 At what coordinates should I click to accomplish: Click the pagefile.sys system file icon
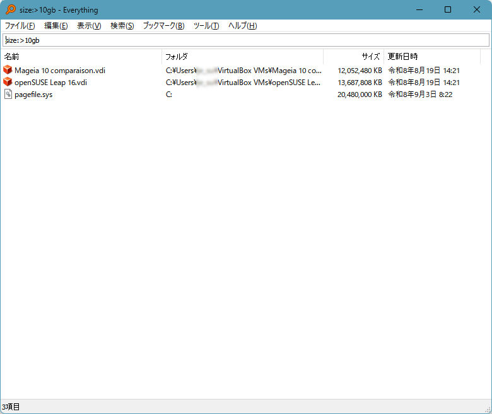[x=8, y=94]
